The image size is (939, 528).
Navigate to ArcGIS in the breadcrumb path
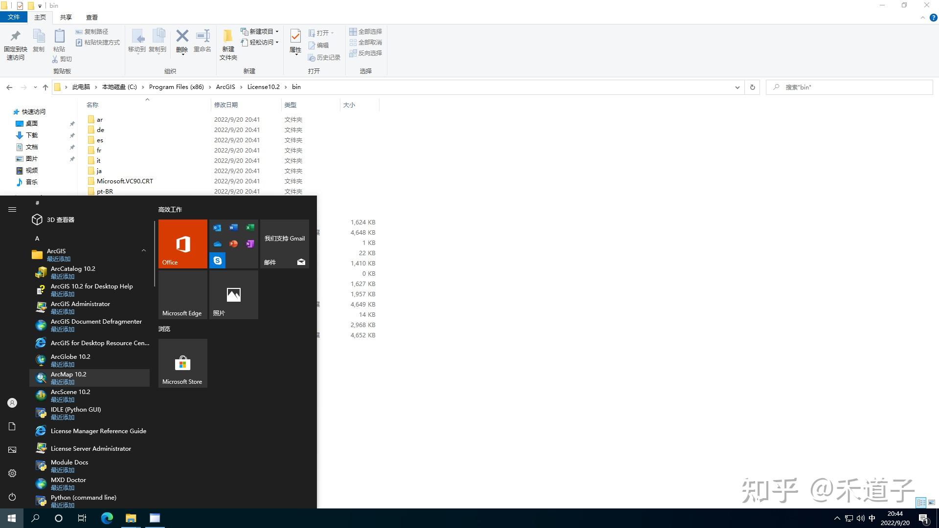pos(225,87)
